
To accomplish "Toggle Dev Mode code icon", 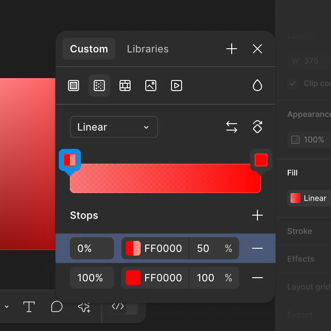I will [118, 306].
